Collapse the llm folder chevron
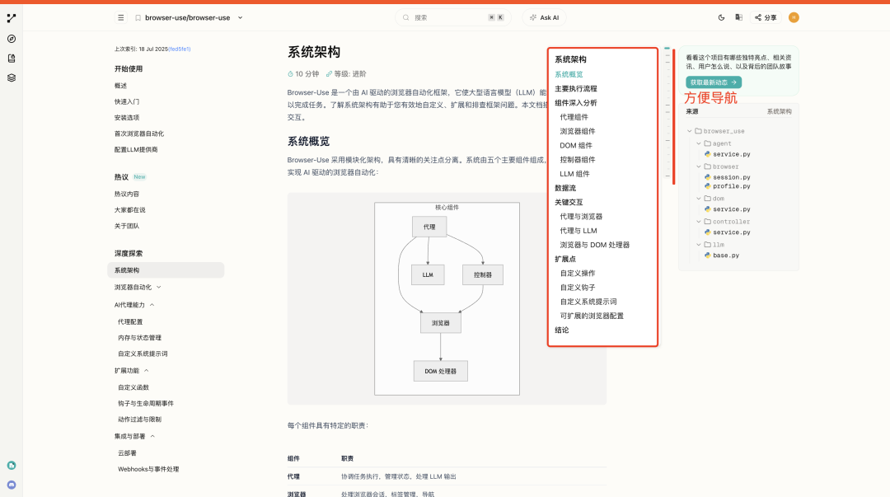The height and width of the screenshot is (497, 890). pos(699,244)
